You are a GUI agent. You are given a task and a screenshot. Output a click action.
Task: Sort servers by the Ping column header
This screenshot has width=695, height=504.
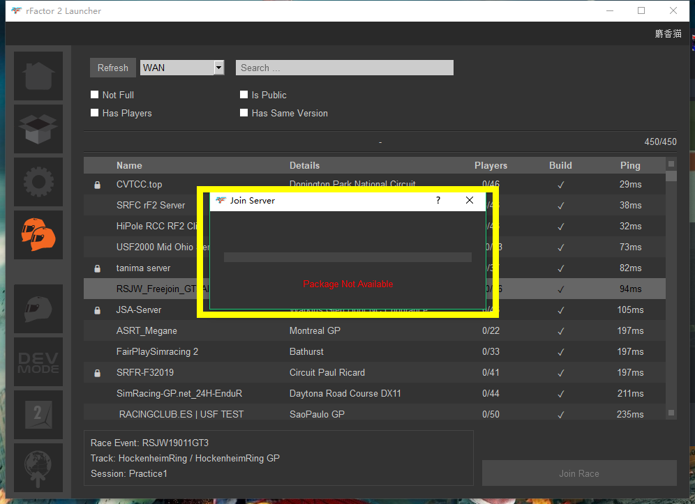coord(630,166)
